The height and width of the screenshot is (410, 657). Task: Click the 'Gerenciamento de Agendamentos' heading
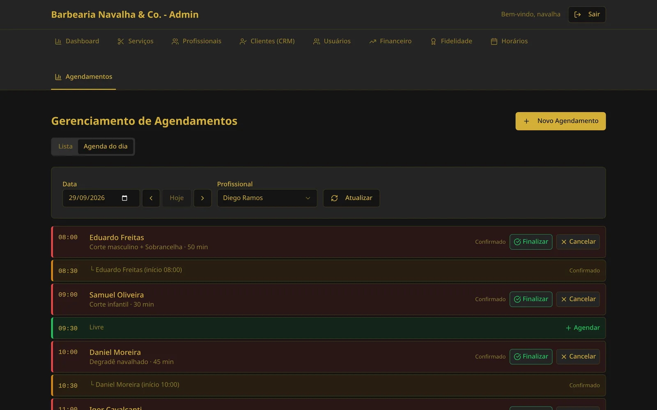pos(144,121)
